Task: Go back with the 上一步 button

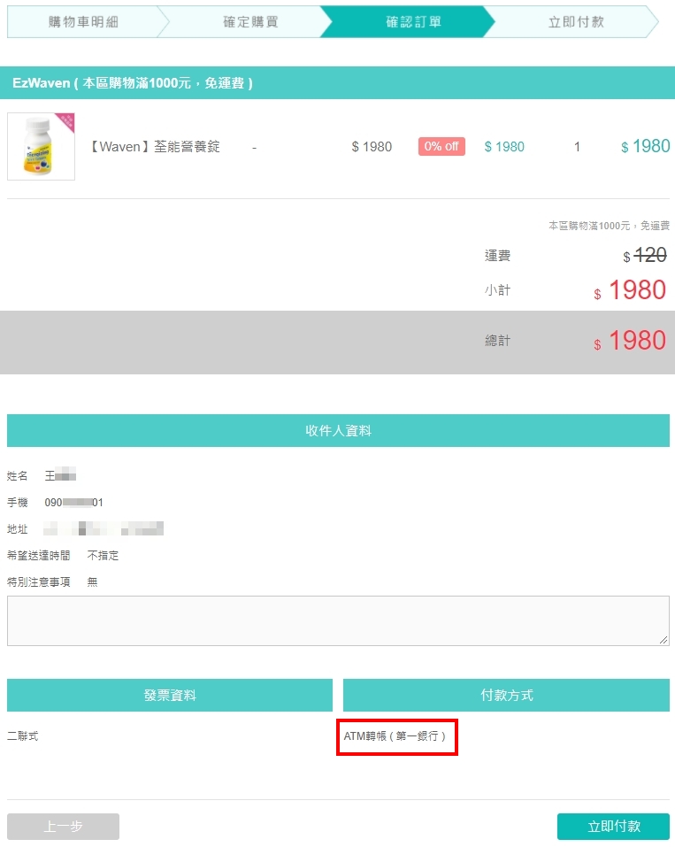Action: [63, 826]
